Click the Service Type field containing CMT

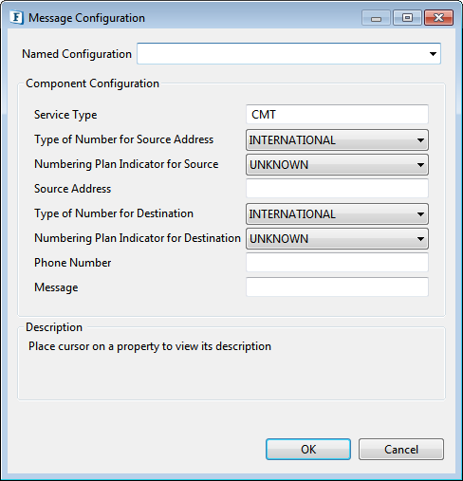(337, 115)
